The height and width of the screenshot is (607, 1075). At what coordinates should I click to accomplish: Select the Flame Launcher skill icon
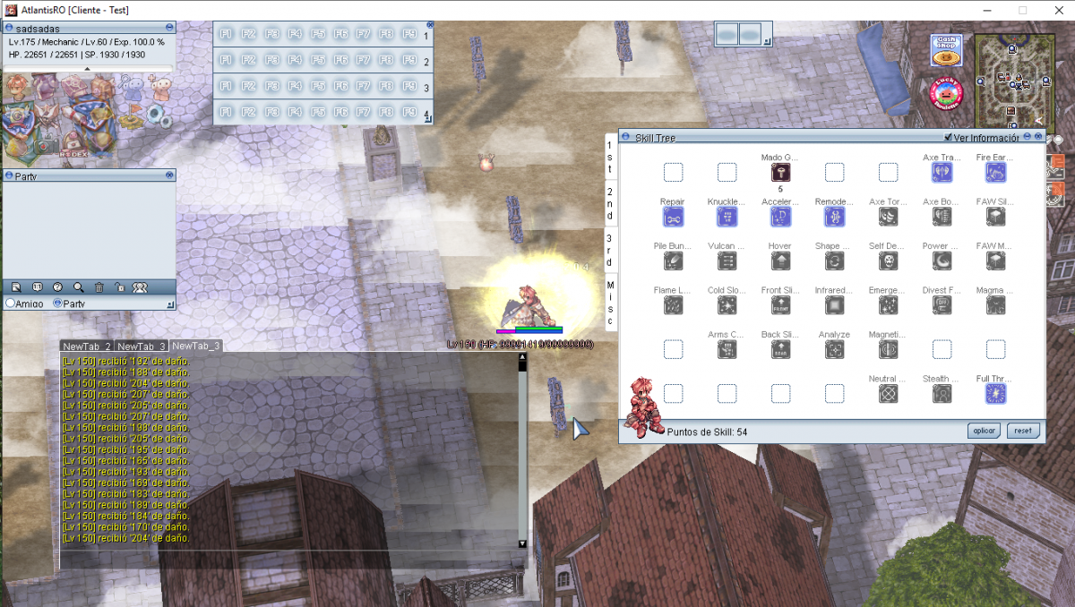673,305
